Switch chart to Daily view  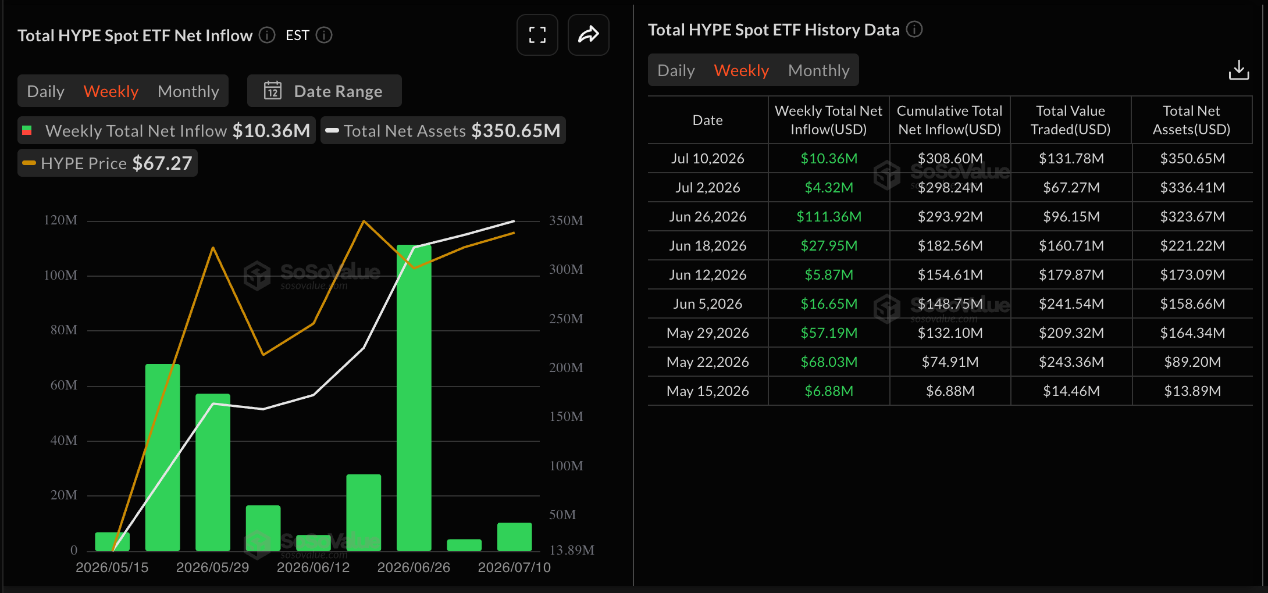(46, 91)
